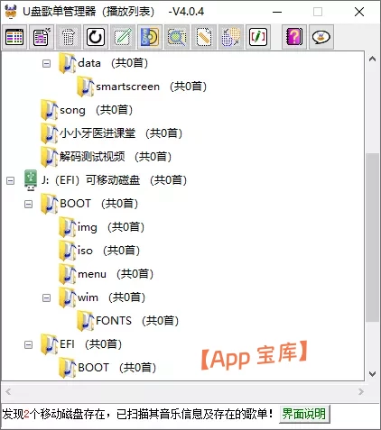Collapse the data folder node
This screenshot has width=381, height=430.
(x=46, y=63)
